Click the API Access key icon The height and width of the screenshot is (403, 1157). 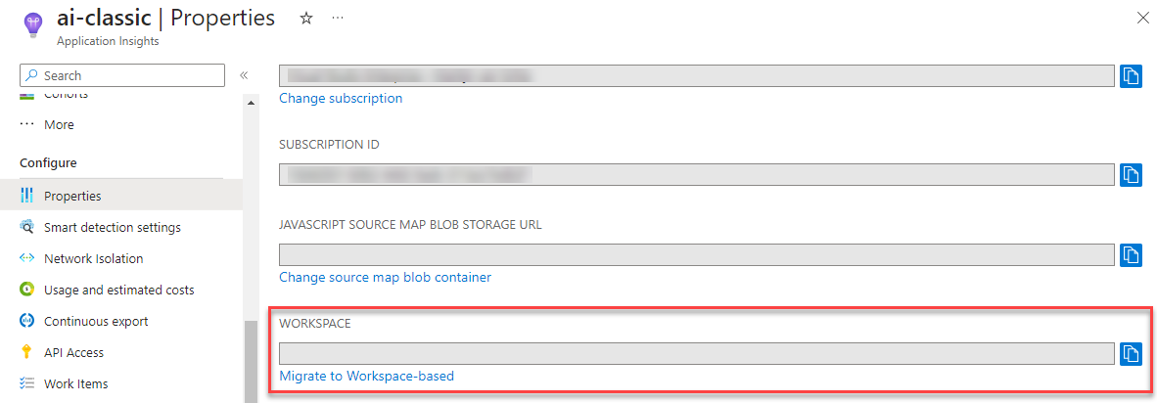coord(27,353)
